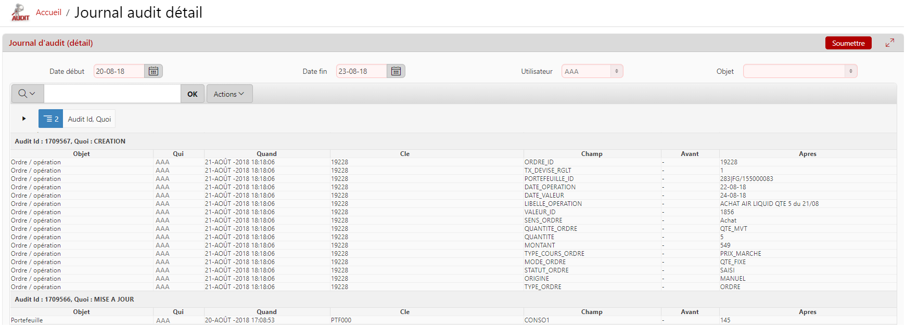Open the Objet dropdown list

[800, 71]
